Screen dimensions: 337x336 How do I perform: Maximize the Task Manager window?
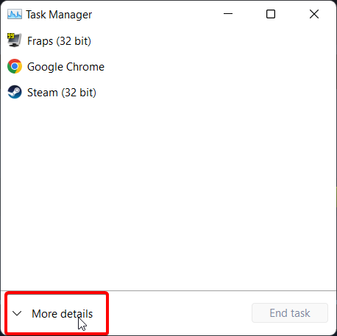(x=271, y=14)
